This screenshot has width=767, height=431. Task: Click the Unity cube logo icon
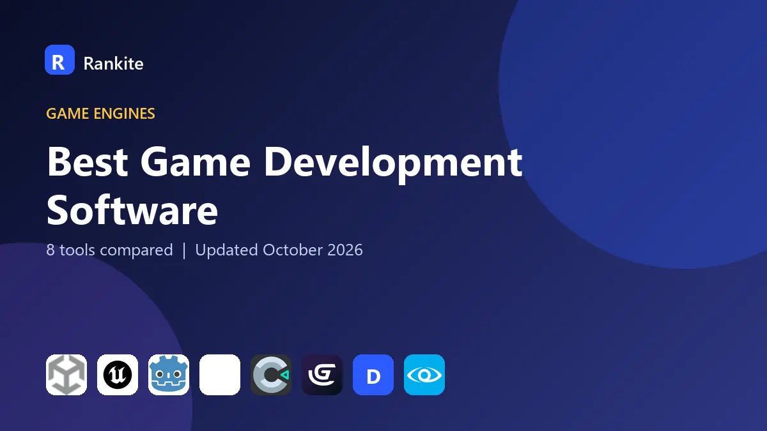[66, 375]
